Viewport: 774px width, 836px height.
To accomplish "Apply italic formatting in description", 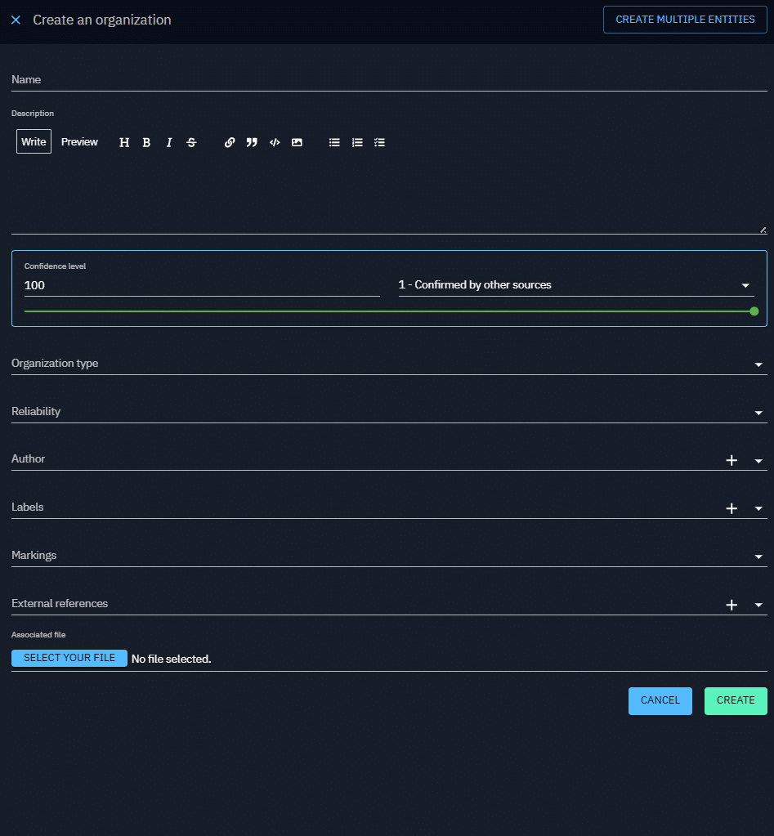I will tap(169, 142).
